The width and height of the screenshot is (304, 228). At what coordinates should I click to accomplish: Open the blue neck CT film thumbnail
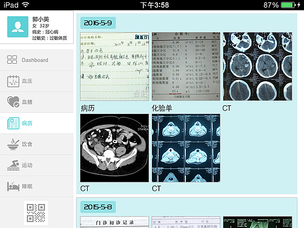186,148
